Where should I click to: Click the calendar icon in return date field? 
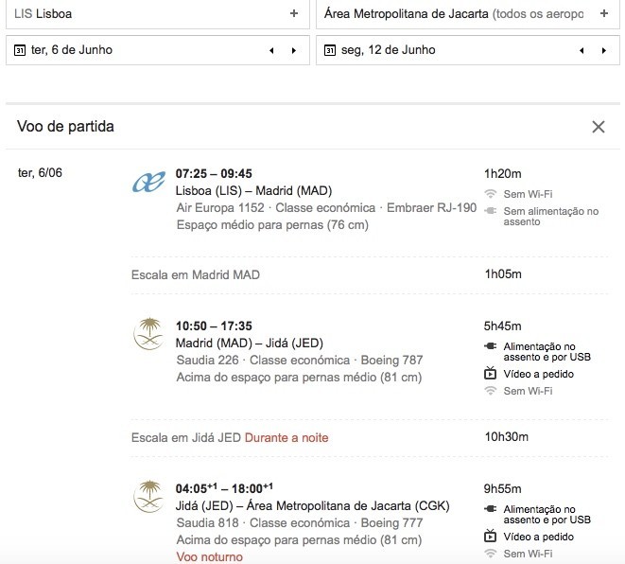330,50
